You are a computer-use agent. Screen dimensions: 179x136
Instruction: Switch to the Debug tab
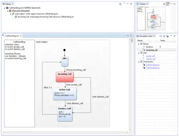coord(8,4)
